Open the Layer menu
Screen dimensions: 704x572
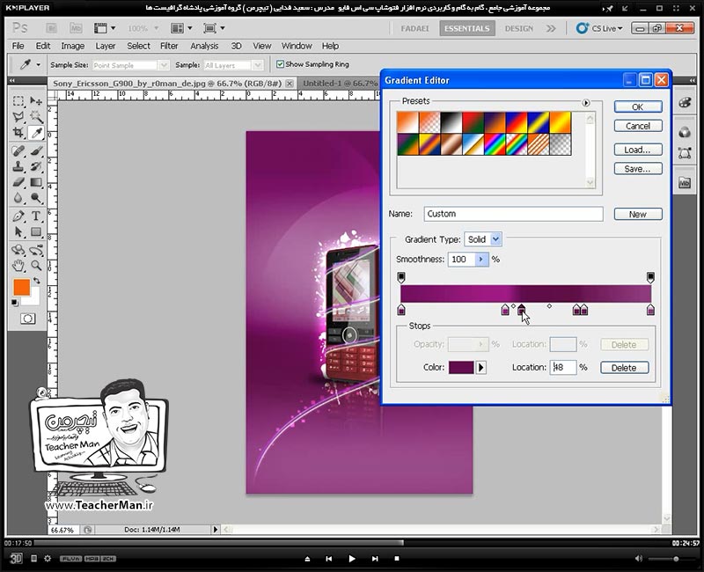[x=106, y=46]
